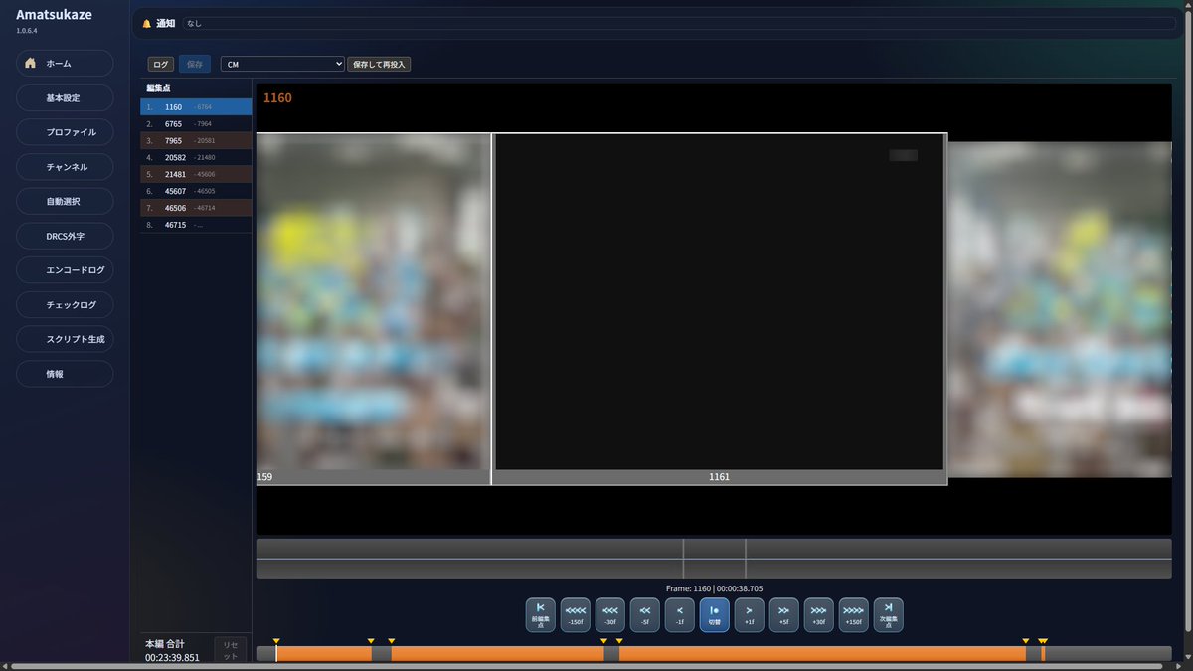
Task: Jump to next edit point (次編集点)
Action: (x=888, y=615)
